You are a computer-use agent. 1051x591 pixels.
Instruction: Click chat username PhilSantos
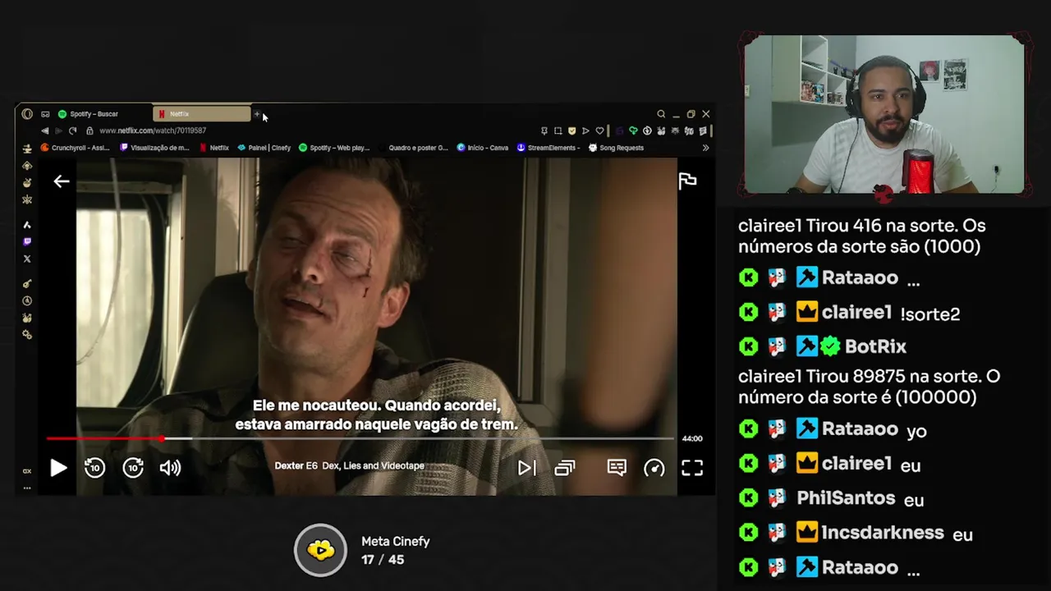coord(846,498)
